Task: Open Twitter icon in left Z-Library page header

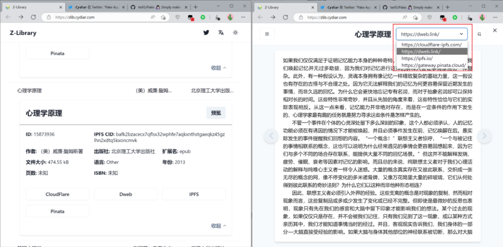Action: [x=206, y=32]
